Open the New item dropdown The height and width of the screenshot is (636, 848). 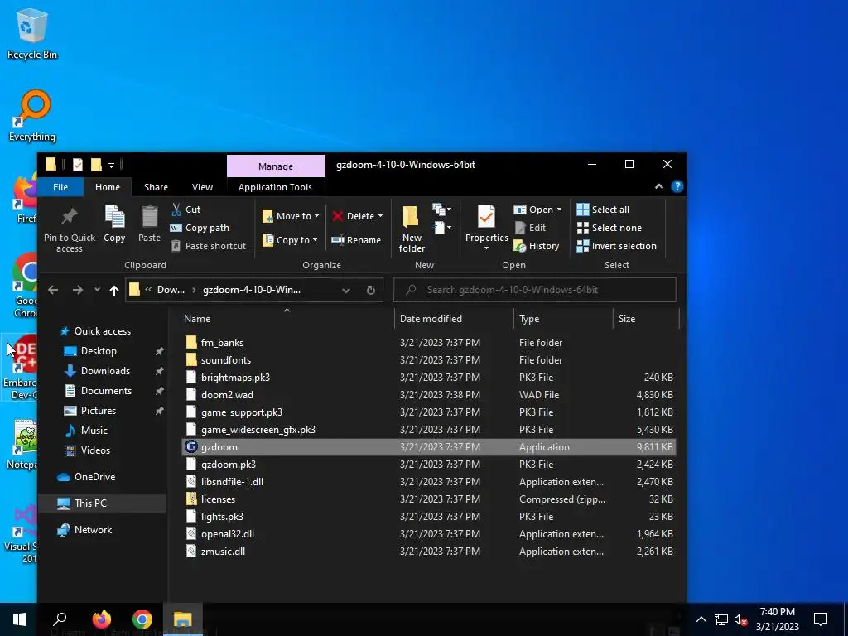pyautogui.click(x=442, y=210)
